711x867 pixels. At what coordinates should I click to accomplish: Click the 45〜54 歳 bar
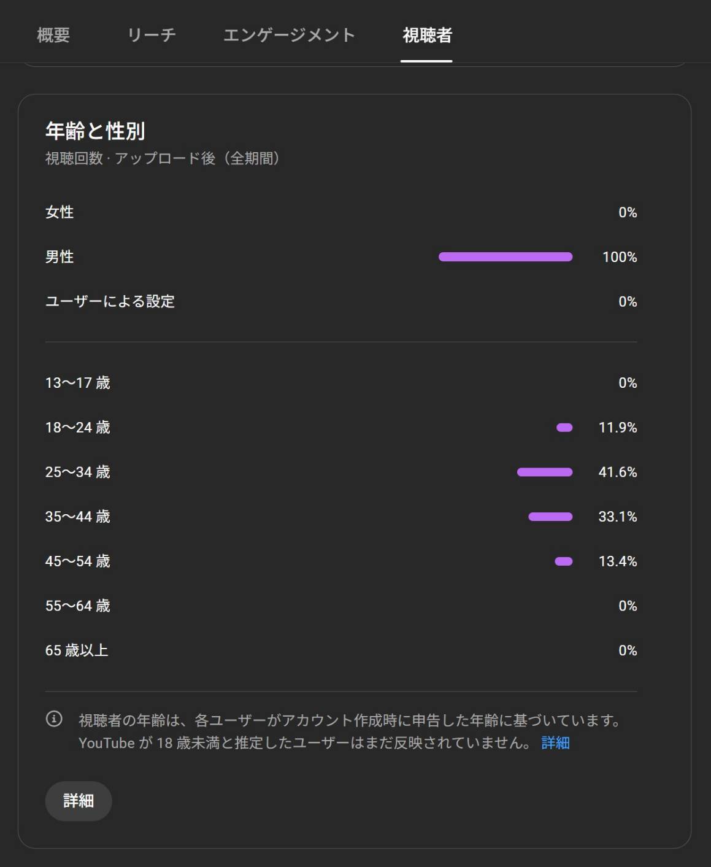564,561
